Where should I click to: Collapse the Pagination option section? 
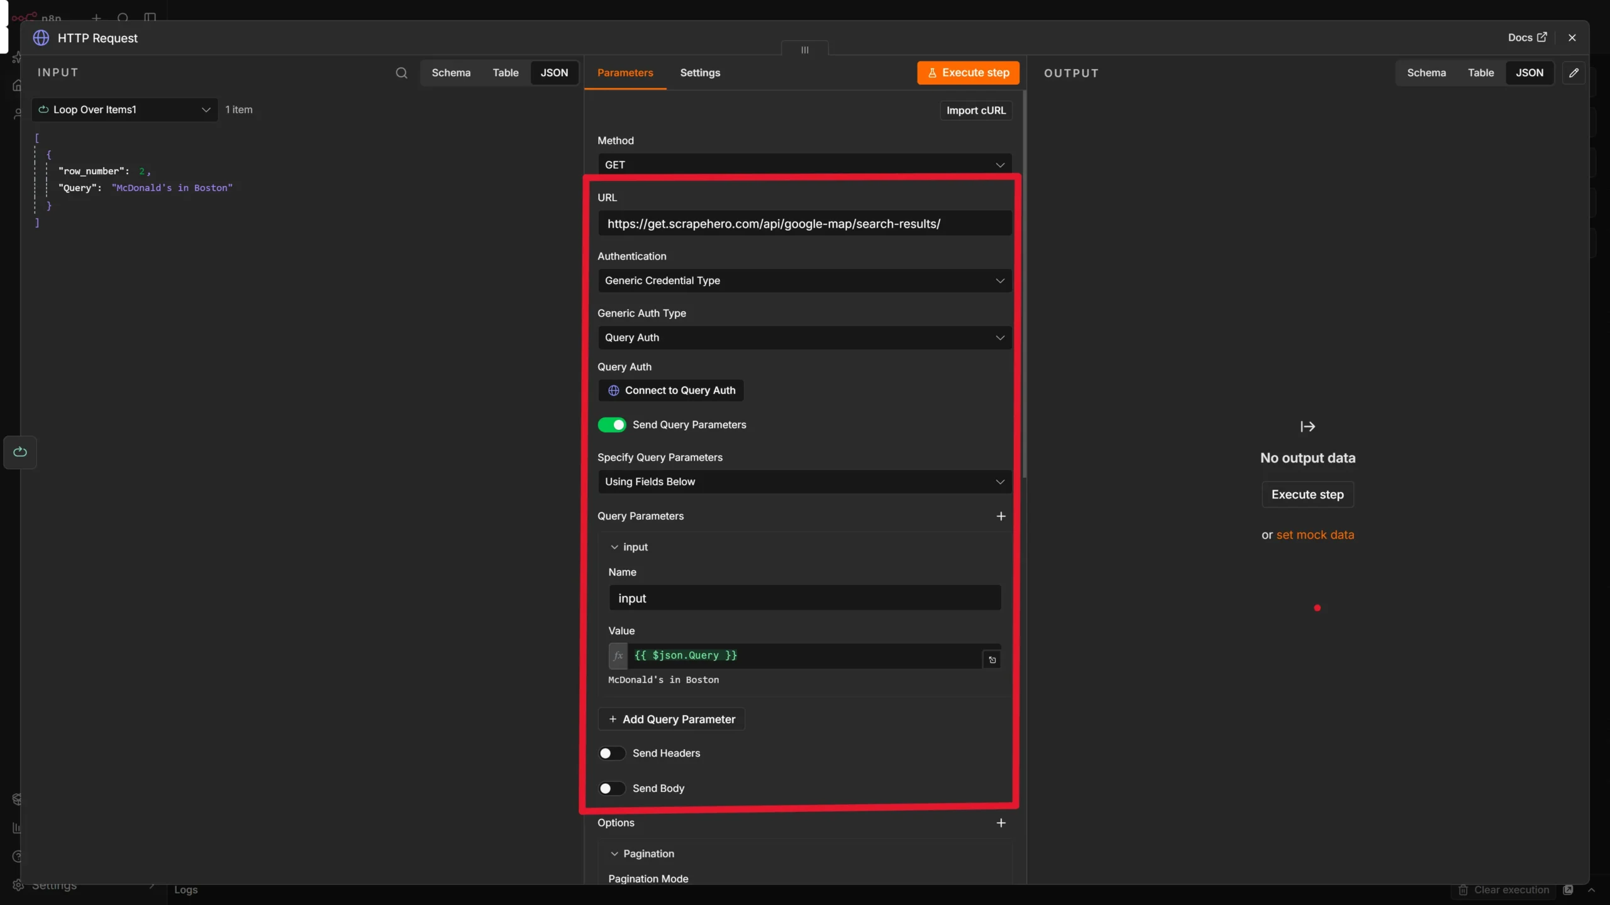pyautogui.click(x=614, y=853)
